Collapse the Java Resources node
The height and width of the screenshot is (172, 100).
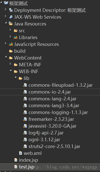click(6, 23)
